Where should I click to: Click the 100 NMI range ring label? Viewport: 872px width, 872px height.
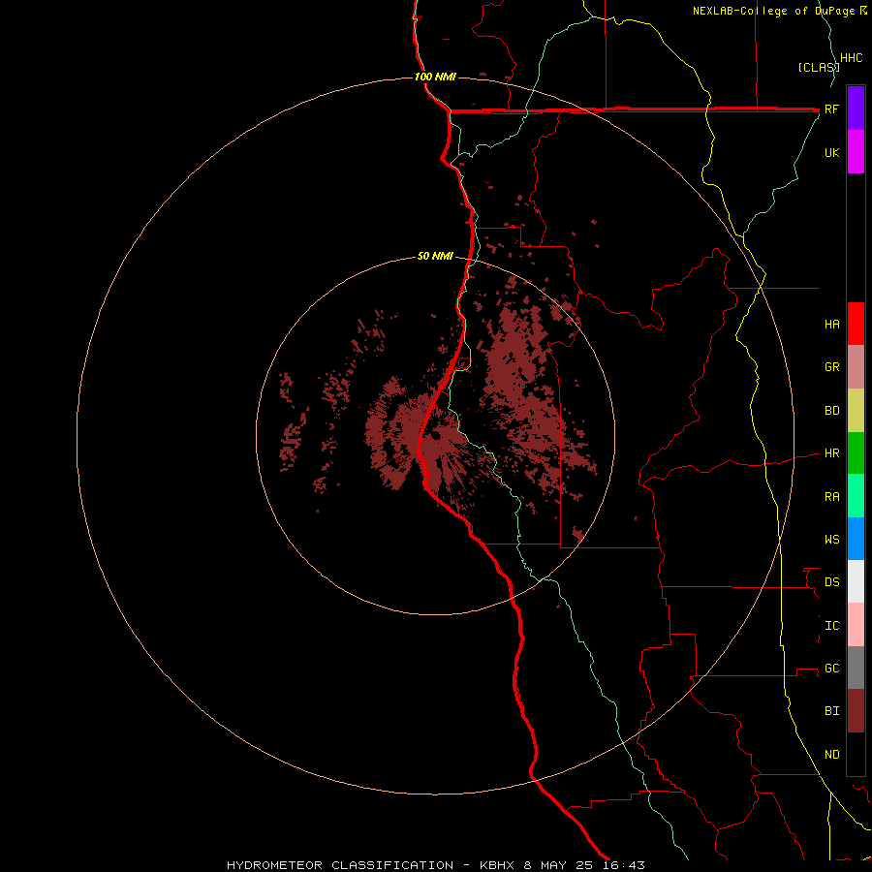[435, 77]
